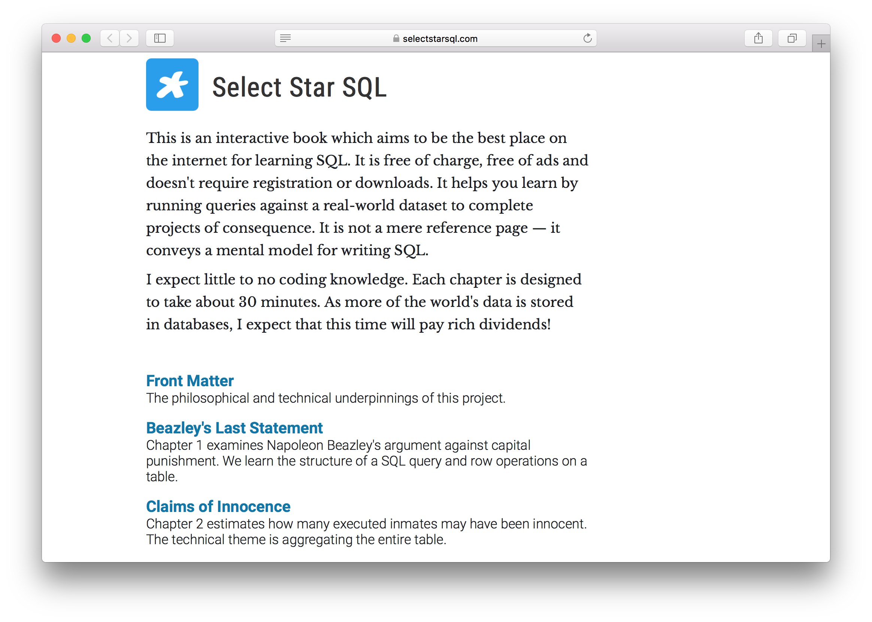Open the Claims of Innocence chapter

(218, 507)
